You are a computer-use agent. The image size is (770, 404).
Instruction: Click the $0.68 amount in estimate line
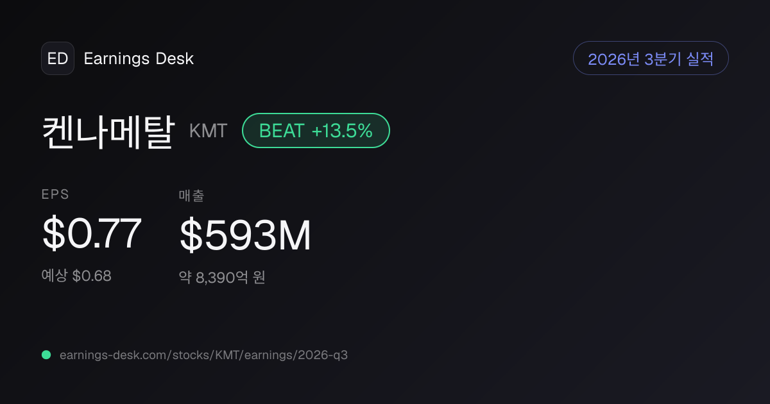[x=92, y=276]
